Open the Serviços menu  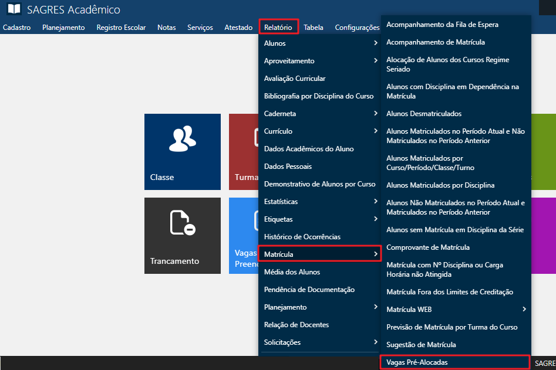click(x=200, y=27)
